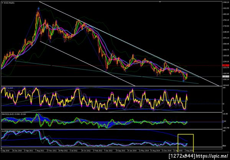Click the 21 Dec 2014 date on the time axis
The width and height of the screenshot is (230, 160).
[x=166, y=150]
